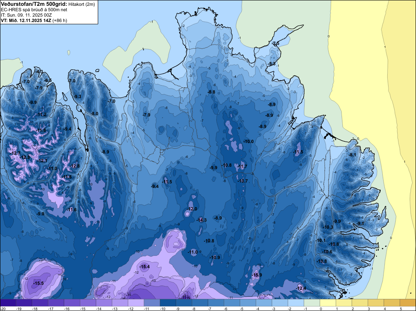Click the -15.5 temperature value on the map

tap(38, 284)
